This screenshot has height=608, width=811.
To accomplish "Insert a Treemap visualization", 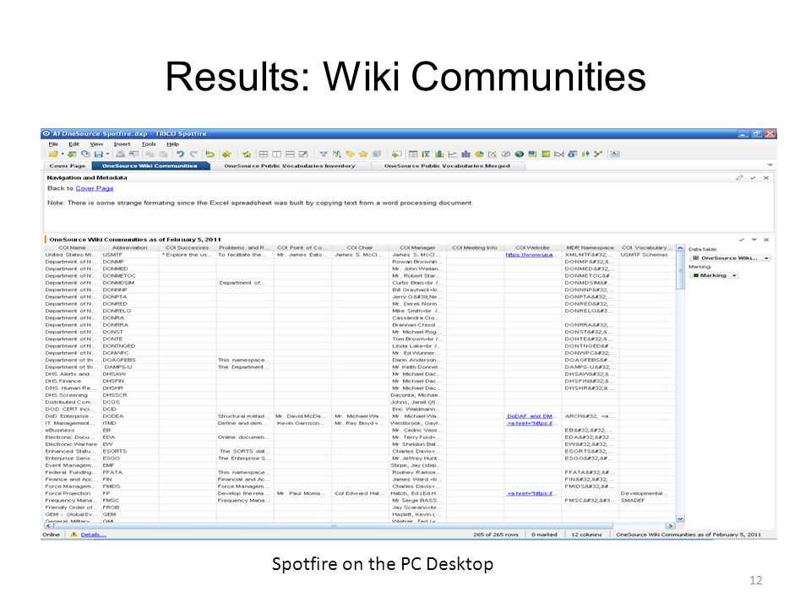I will 532,154.
